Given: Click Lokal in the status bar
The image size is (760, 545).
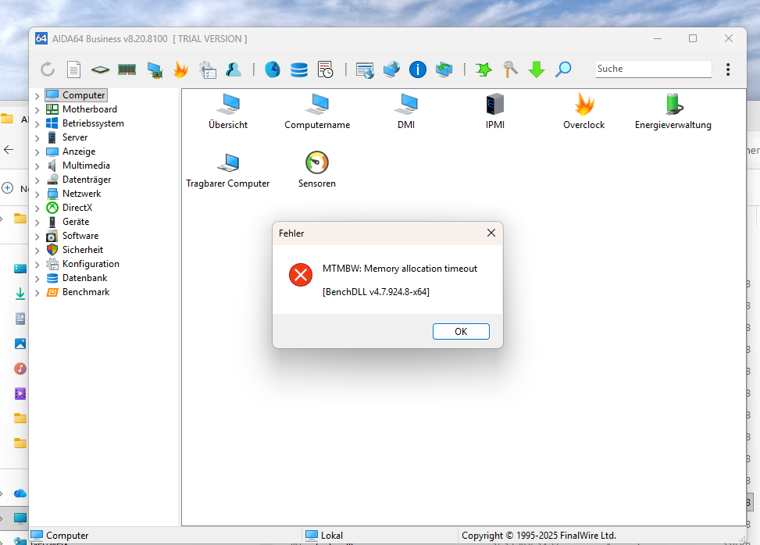Looking at the screenshot, I should coord(331,536).
